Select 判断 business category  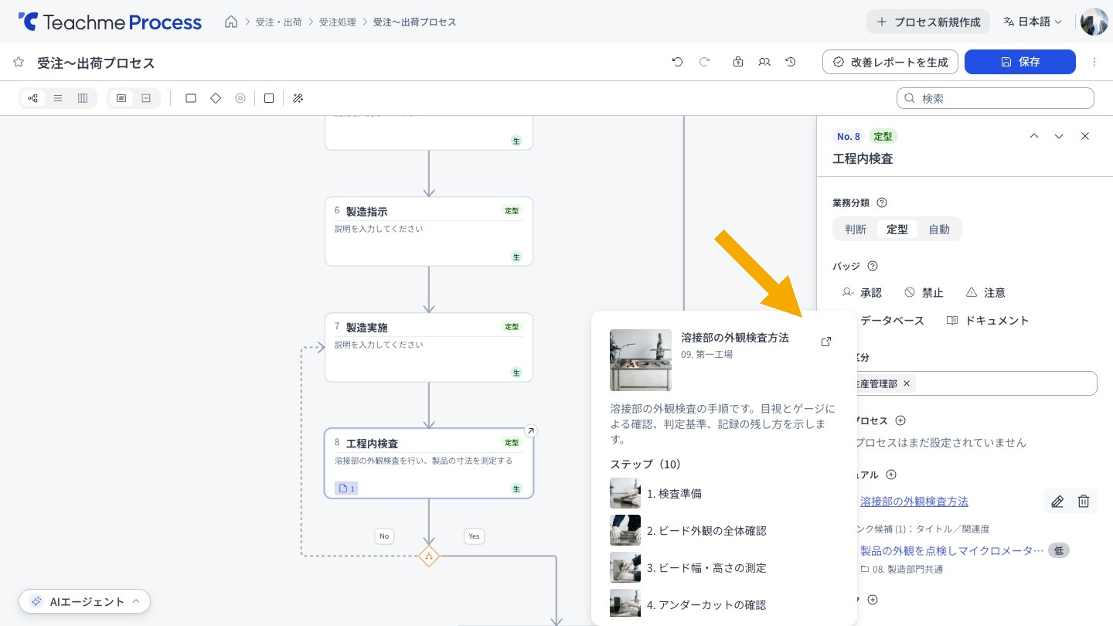point(856,229)
